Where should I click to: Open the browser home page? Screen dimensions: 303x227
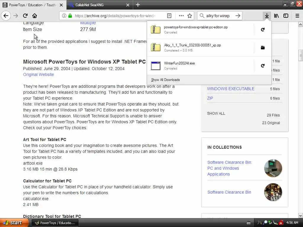35,16
